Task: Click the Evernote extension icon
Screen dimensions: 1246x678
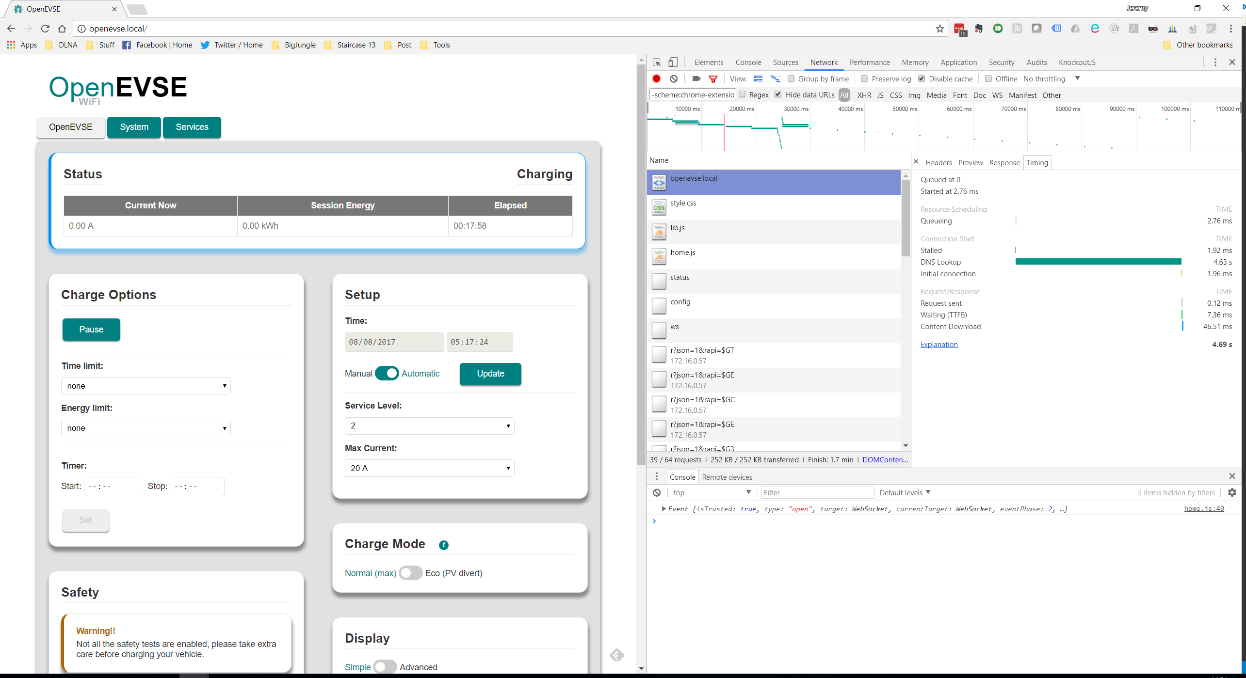Action: [978, 29]
